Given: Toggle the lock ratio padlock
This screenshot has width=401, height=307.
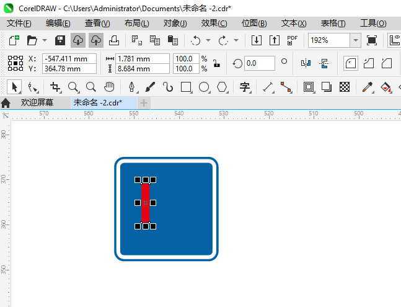Looking at the screenshot, I should (216, 63).
